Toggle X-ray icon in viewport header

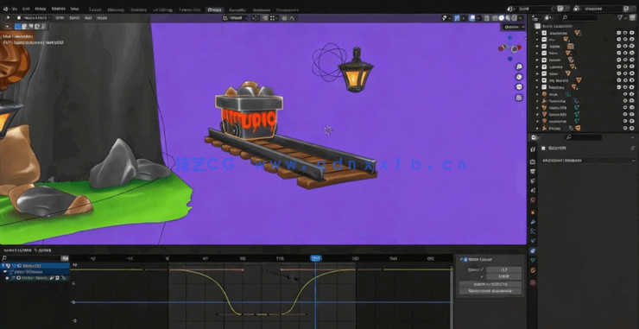[487, 18]
